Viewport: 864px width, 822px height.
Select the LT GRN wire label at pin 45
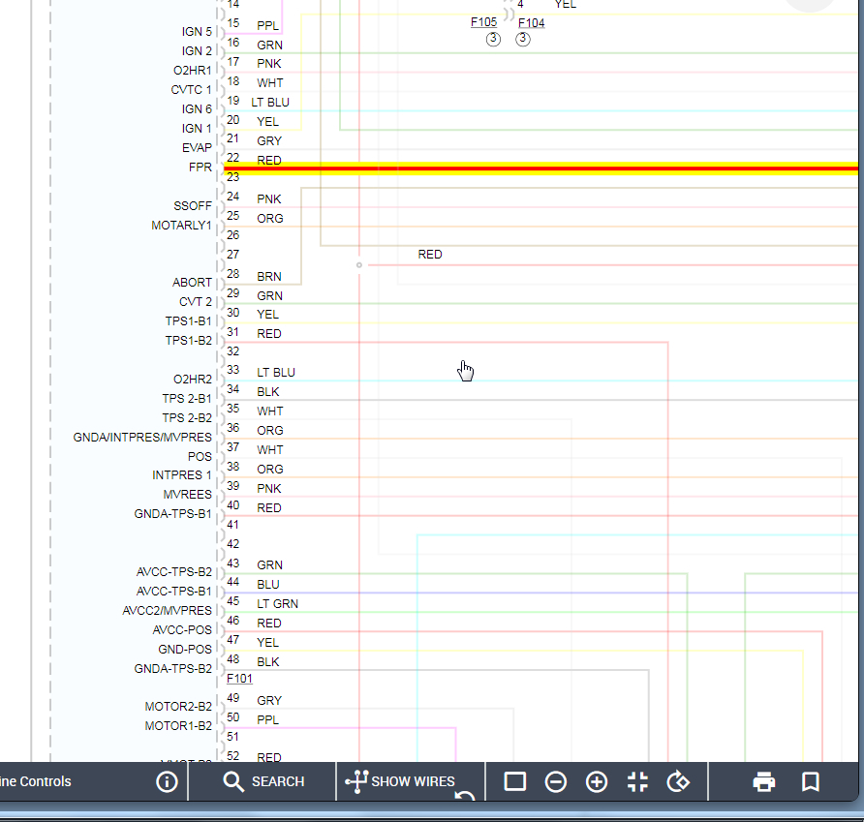[277, 603]
